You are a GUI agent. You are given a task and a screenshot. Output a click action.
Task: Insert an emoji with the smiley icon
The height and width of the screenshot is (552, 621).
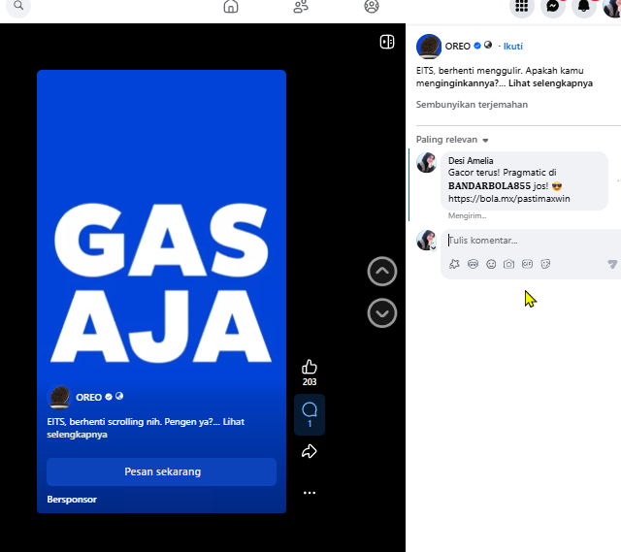coord(491,264)
